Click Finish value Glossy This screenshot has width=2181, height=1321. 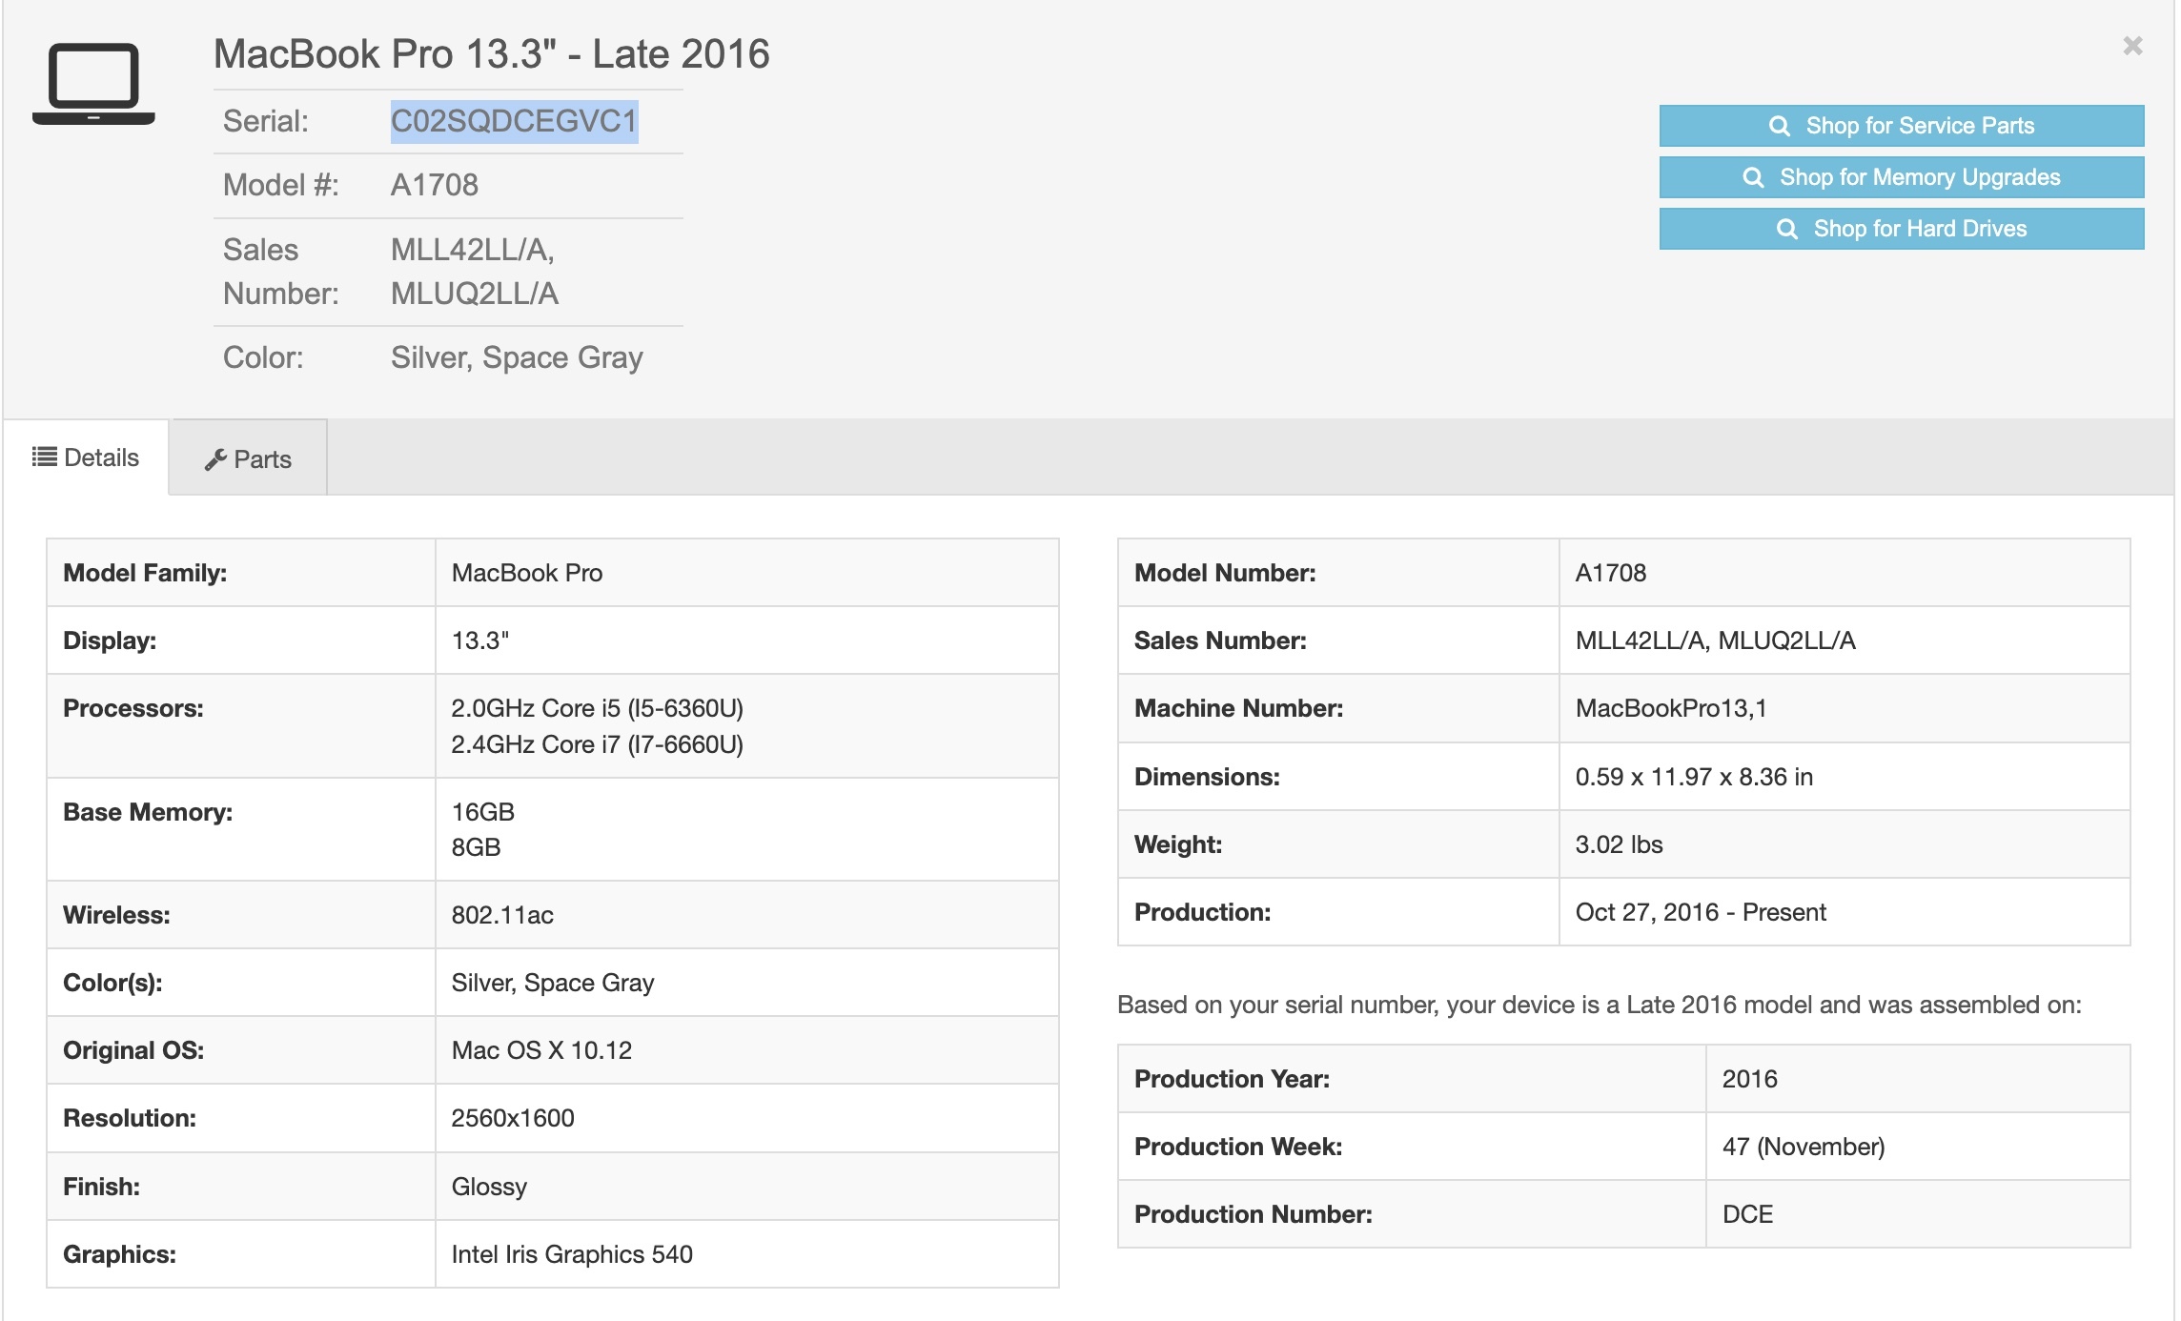pos(489,1187)
